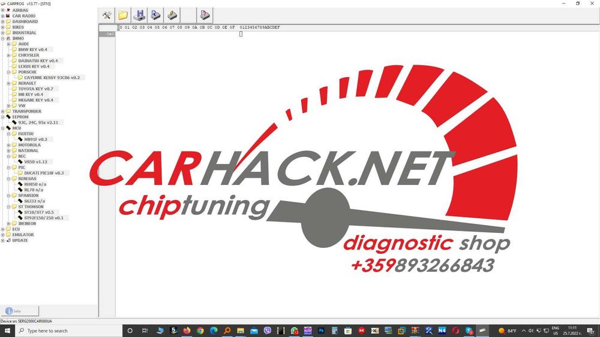
Task: Click the open file folder toolbar icon
Action: [123, 16]
